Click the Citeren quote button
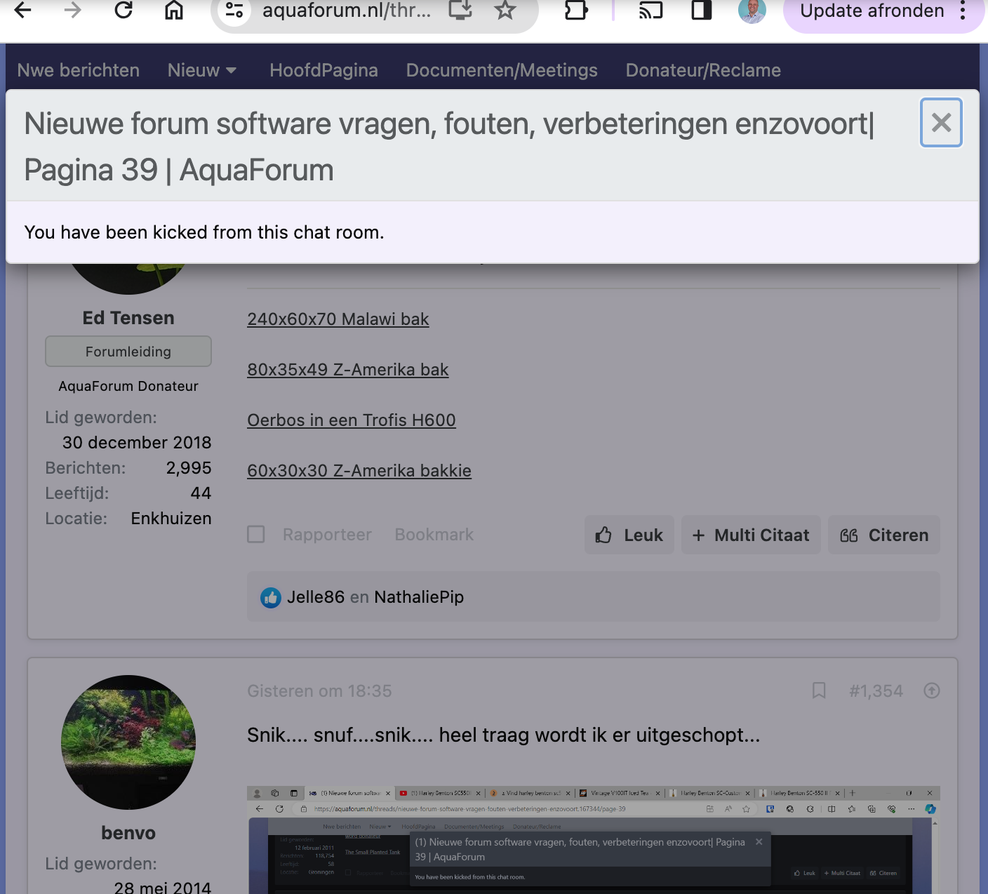The height and width of the screenshot is (894, 988). coord(883,535)
